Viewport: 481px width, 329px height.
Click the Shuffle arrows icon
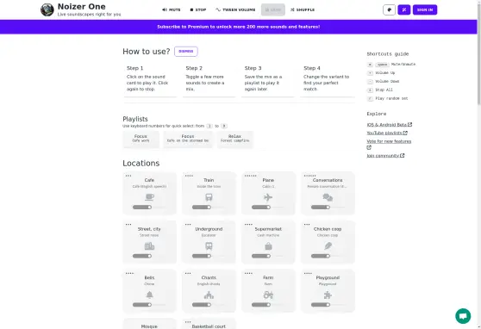pyautogui.click(x=292, y=9)
